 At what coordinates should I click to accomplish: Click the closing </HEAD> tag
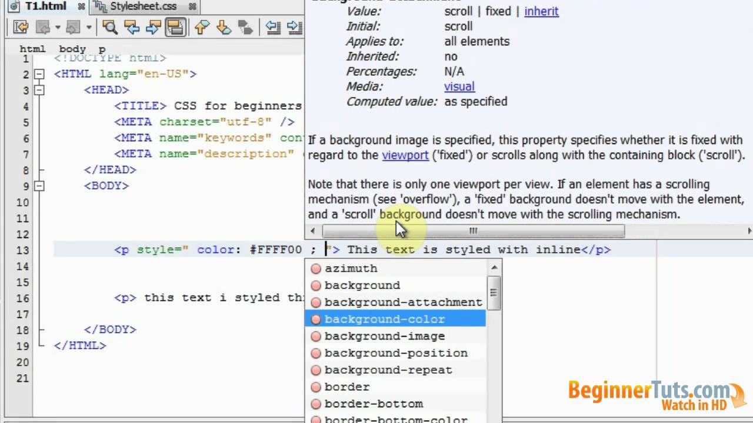coord(110,170)
